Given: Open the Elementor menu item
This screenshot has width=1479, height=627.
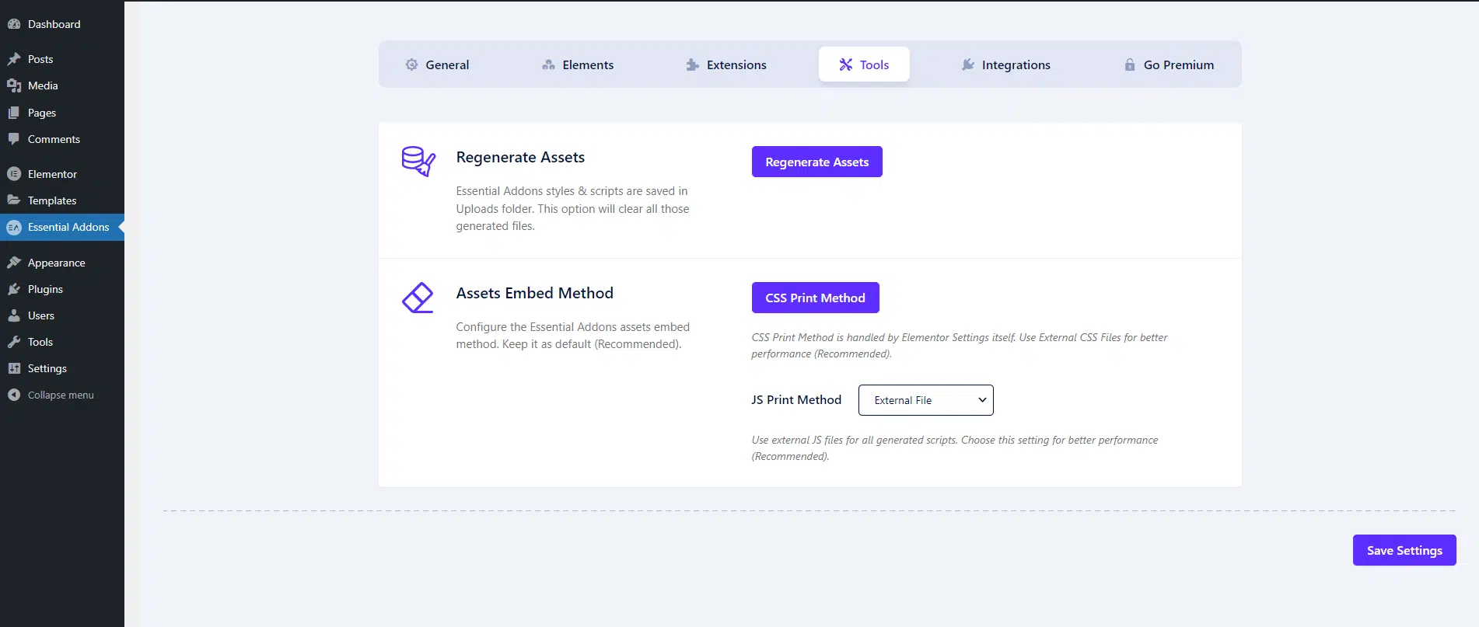Looking at the screenshot, I should pyautogui.click(x=62, y=174).
